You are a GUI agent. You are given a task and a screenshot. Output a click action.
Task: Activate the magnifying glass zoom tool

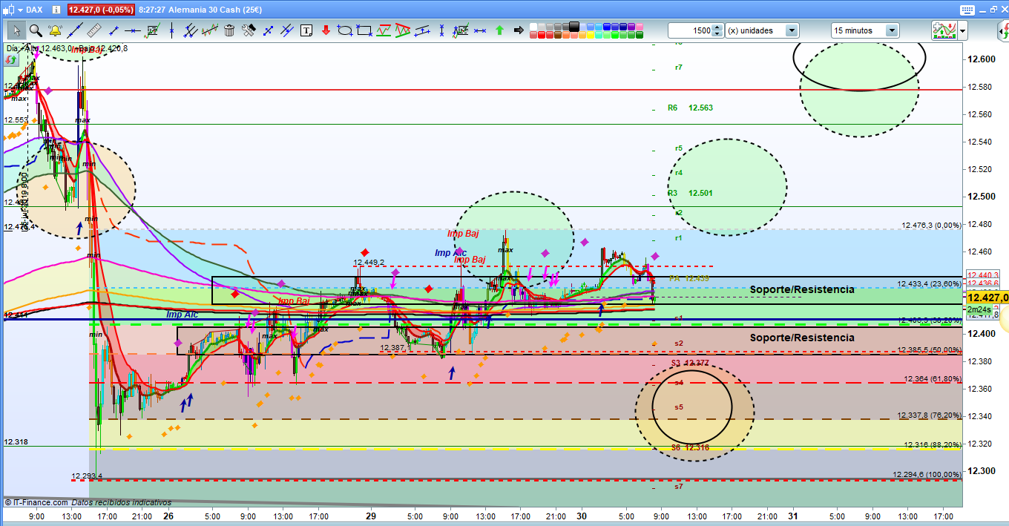36,30
